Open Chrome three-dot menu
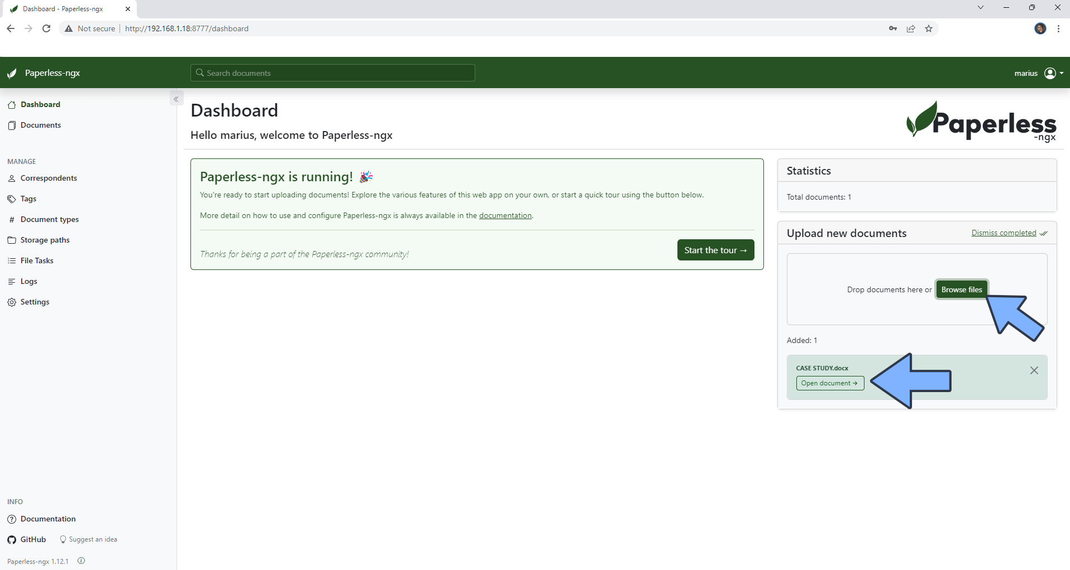 [x=1058, y=28]
